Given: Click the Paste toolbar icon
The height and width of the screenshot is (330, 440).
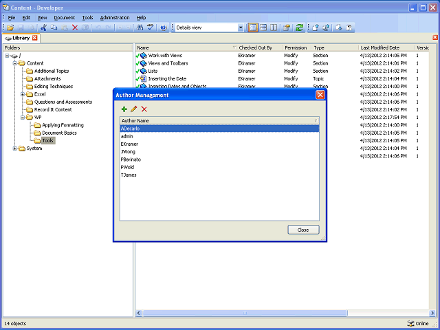Looking at the screenshot, I should coord(64,27).
